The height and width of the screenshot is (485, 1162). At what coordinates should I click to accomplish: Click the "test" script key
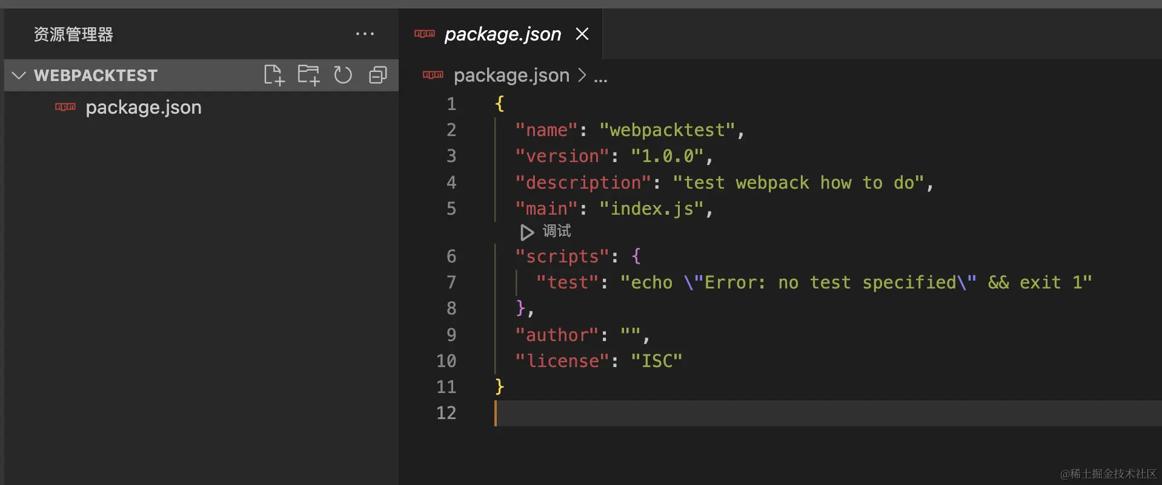tap(567, 282)
